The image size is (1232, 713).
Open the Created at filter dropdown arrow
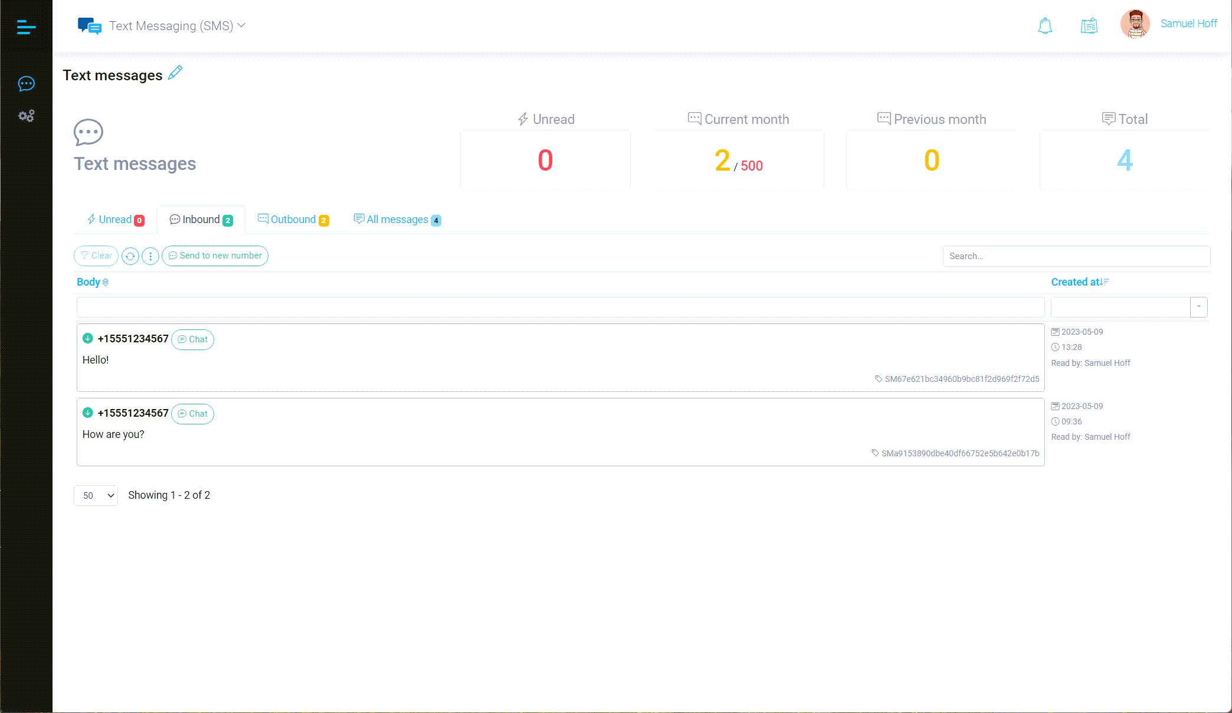pos(1198,307)
